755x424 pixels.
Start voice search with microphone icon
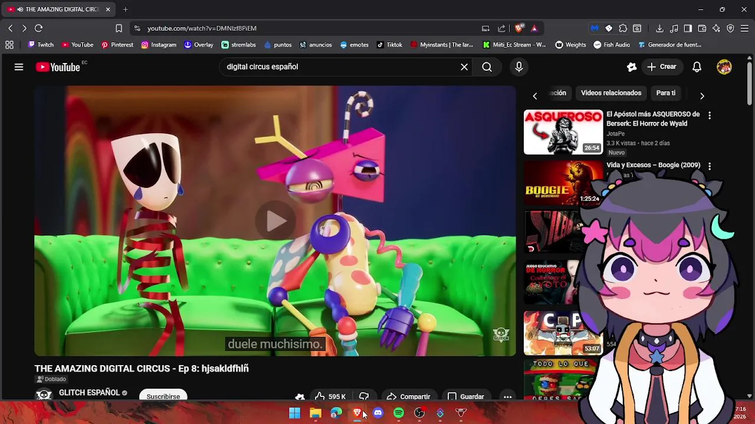pyautogui.click(x=519, y=67)
